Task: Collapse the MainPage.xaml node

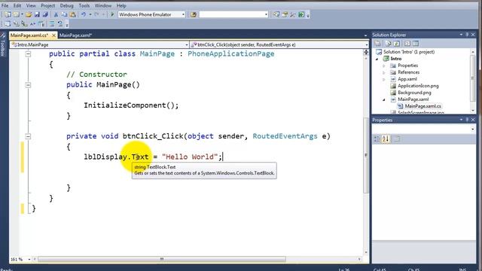Action: tap(384, 99)
